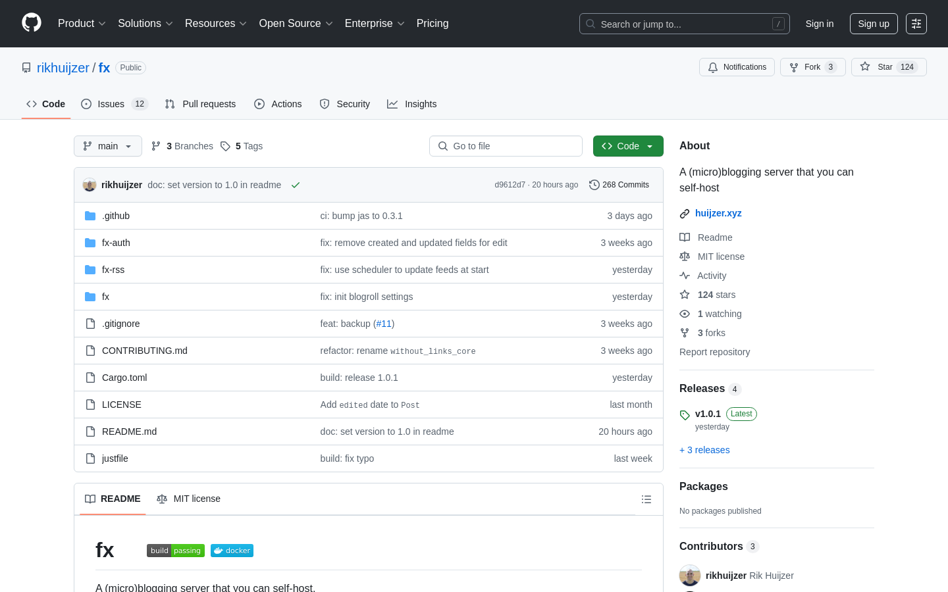This screenshot has height=592, width=948.
Task: Switch to the Security tab
Action: (345, 104)
